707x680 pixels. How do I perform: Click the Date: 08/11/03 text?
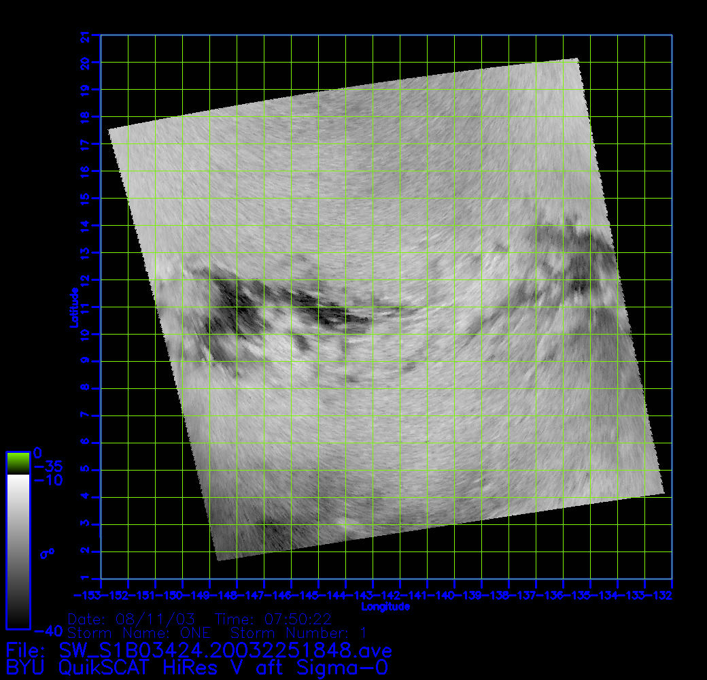point(131,619)
